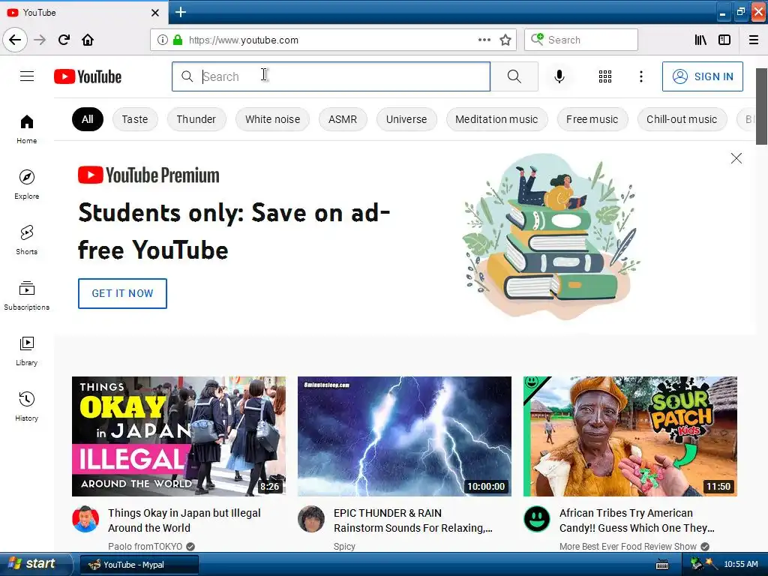Screen dimensions: 768x576
Task: Open Shorts in the sidebar
Action: coord(27,240)
